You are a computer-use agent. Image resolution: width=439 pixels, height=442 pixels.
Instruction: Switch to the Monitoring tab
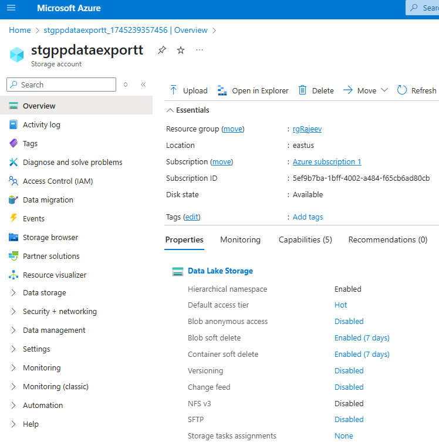(240, 239)
